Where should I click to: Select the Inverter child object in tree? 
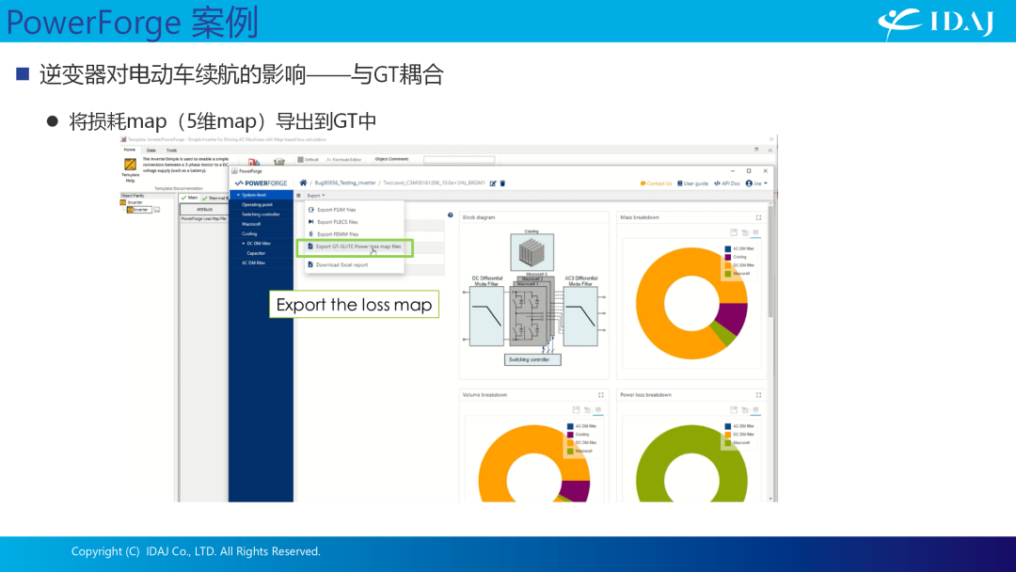point(138,209)
